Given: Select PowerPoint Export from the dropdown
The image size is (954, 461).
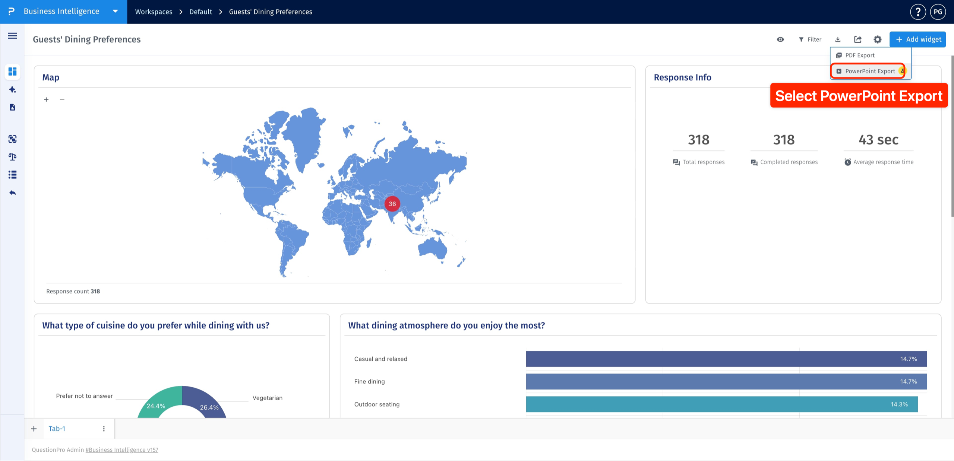Looking at the screenshot, I should tap(870, 71).
